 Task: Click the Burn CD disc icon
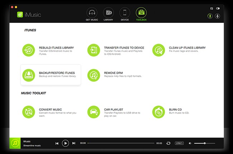[x=158, y=112]
